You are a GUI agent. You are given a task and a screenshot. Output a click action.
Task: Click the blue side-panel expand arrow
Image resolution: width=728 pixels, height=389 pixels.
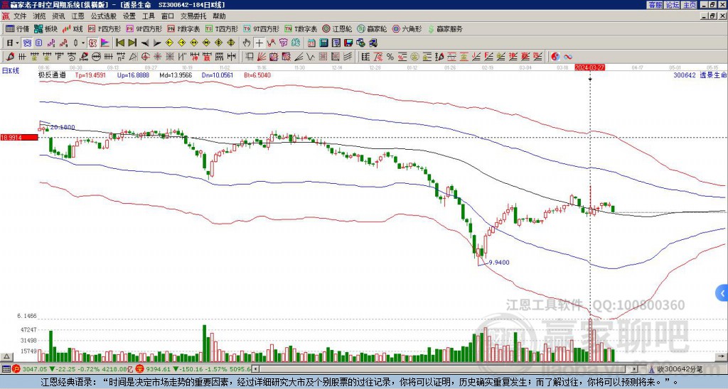(722, 293)
